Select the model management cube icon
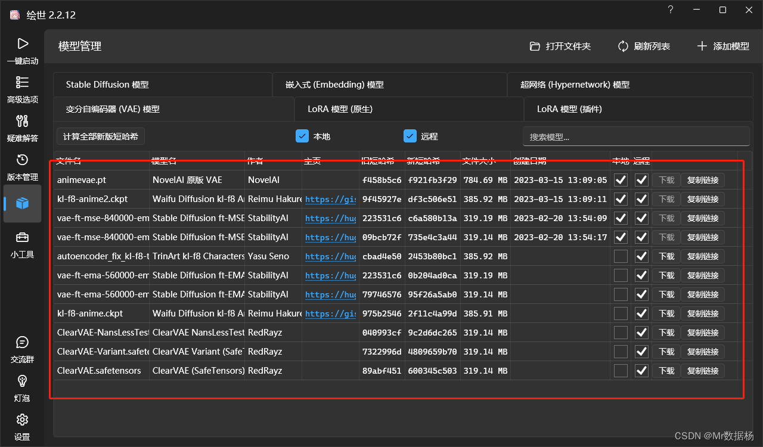Viewport: 763px width, 447px height. point(22,204)
